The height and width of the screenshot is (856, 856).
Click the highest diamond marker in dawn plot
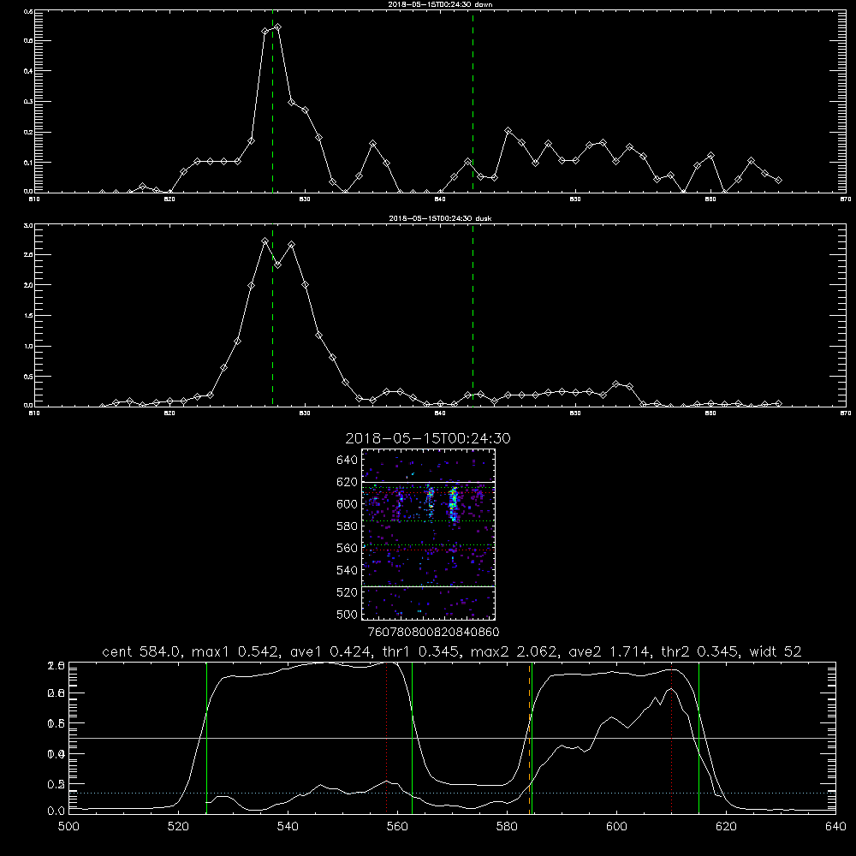278,27
